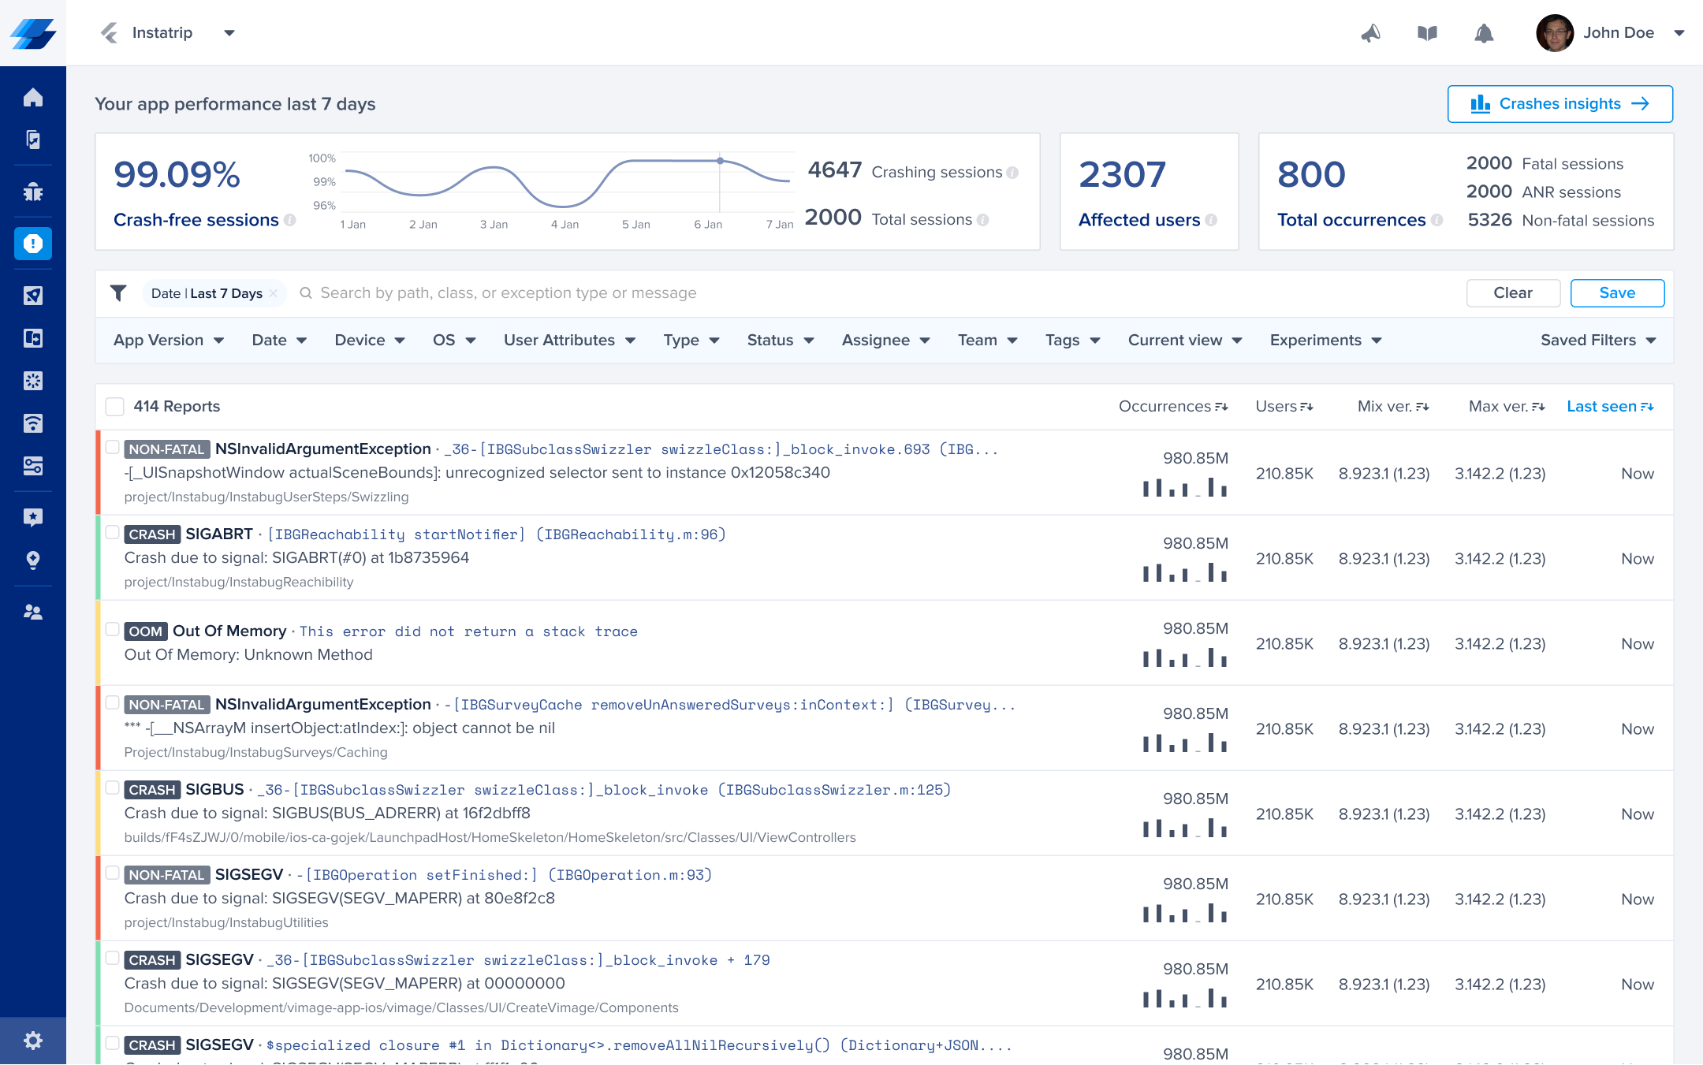
Task: Open the team members sidebar icon
Action: [x=33, y=612]
